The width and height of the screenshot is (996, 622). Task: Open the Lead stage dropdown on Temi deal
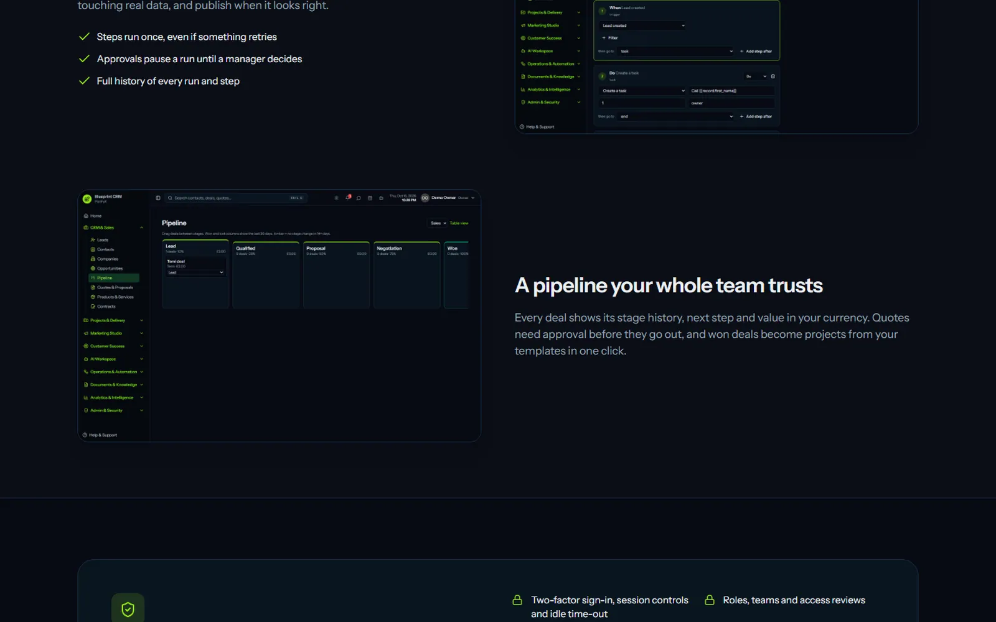[x=195, y=272]
